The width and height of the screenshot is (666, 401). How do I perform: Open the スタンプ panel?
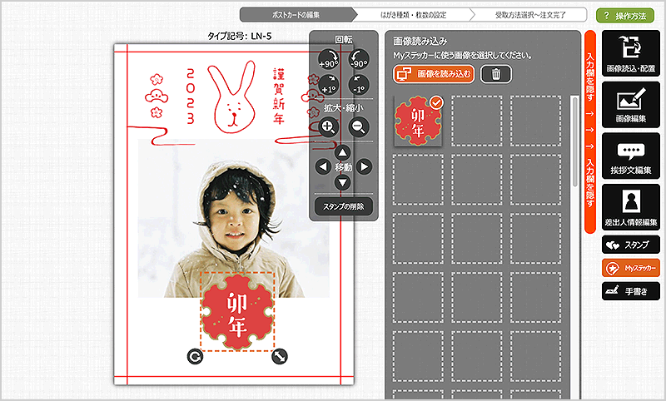[x=631, y=245]
